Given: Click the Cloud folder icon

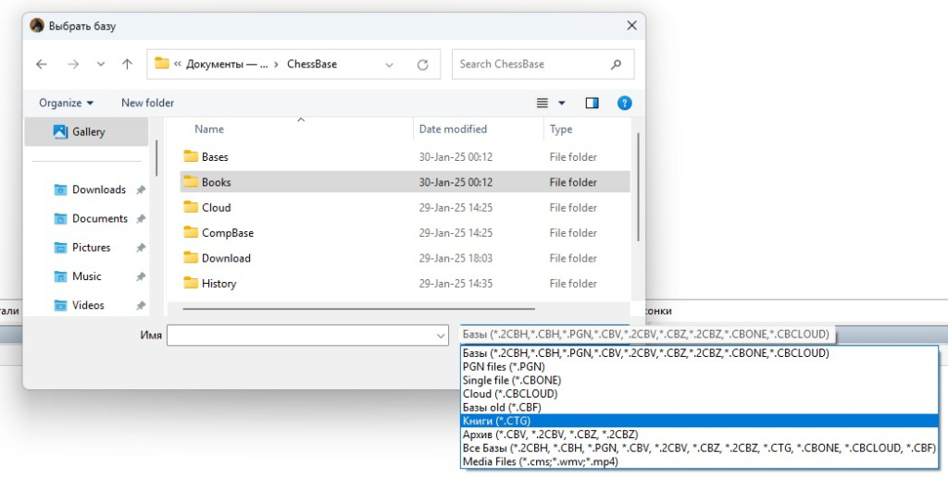Looking at the screenshot, I should click(x=191, y=208).
